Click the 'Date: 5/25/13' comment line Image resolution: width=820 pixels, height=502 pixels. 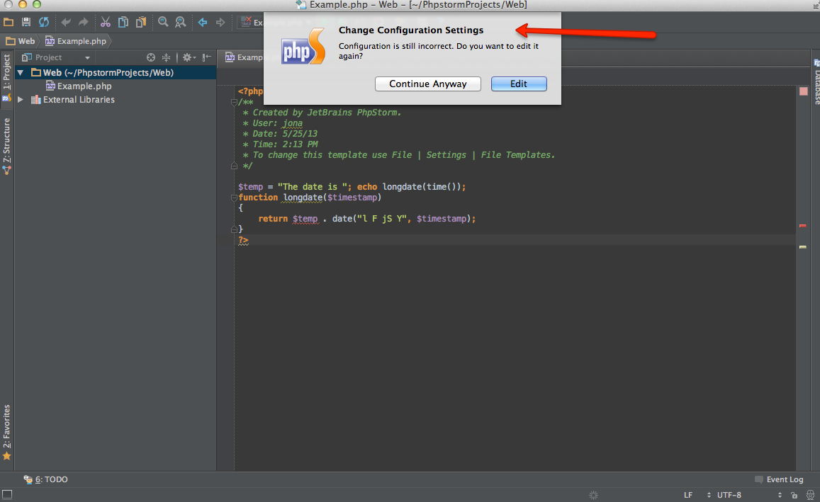tap(280, 134)
